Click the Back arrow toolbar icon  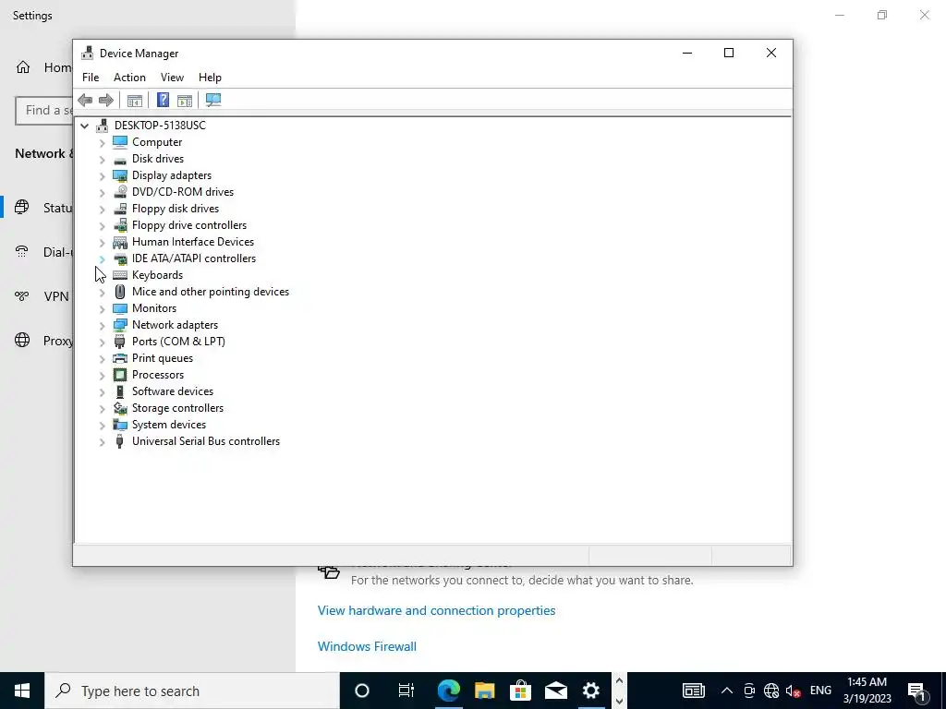tap(85, 100)
